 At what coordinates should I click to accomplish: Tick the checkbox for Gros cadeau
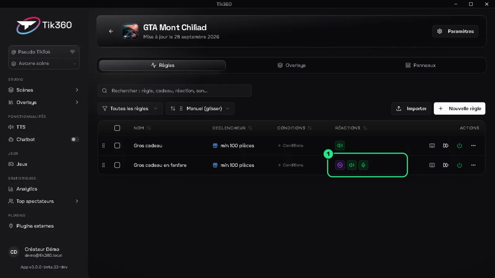(x=117, y=145)
